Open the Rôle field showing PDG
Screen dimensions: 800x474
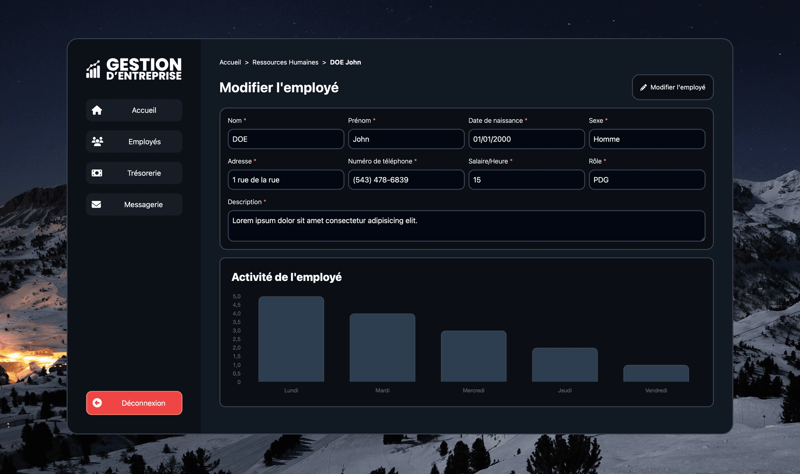646,180
